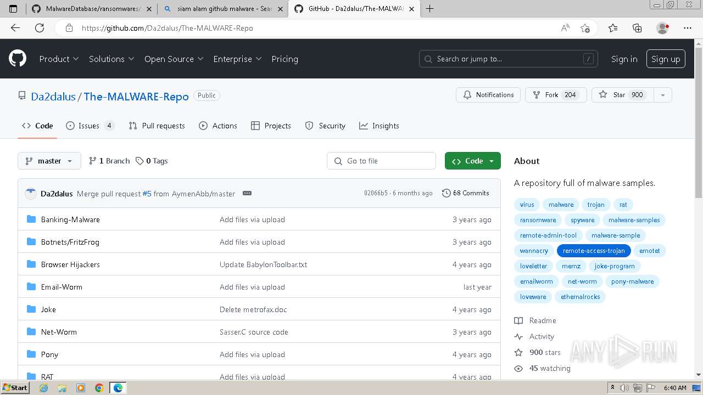Open the Insights tab

click(x=380, y=126)
